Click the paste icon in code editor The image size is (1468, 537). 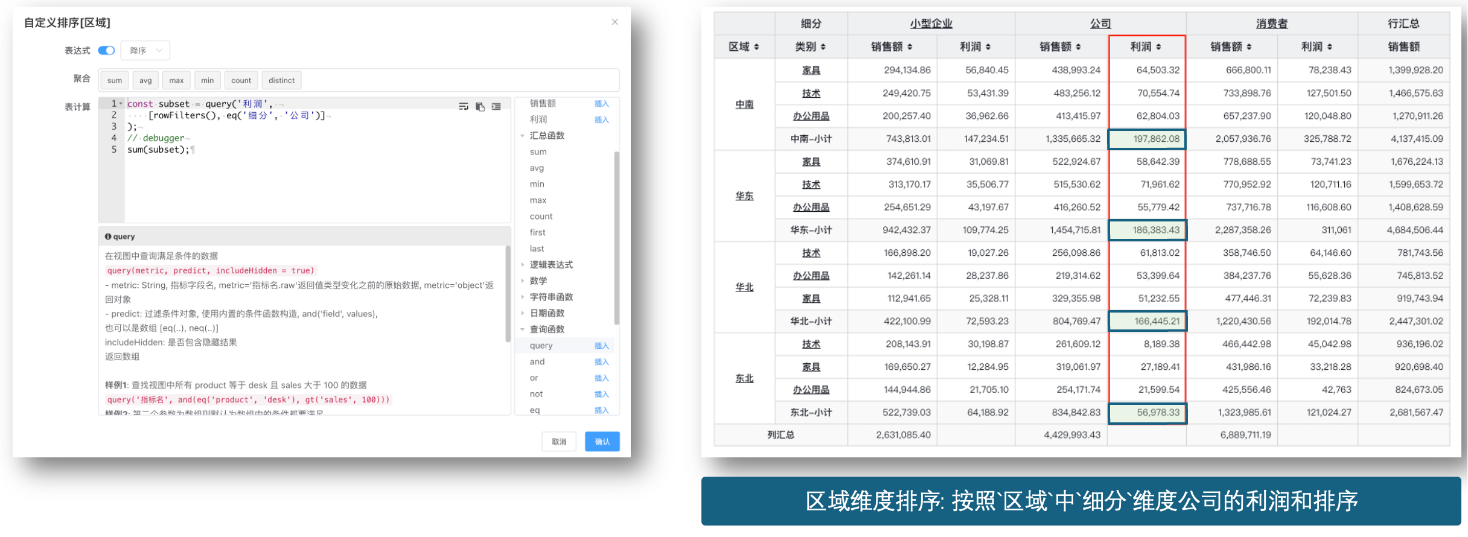click(480, 107)
